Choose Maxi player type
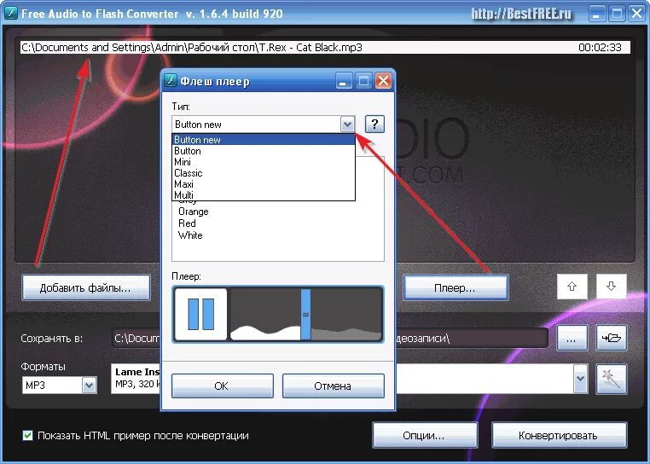 [264, 184]
